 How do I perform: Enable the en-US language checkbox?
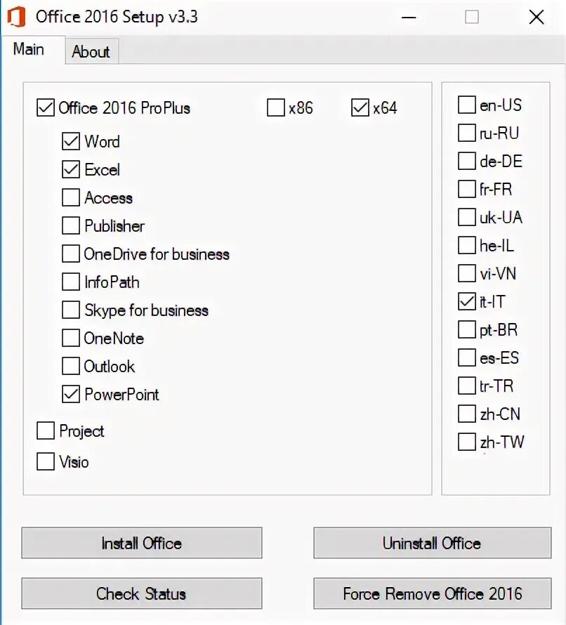467,105
